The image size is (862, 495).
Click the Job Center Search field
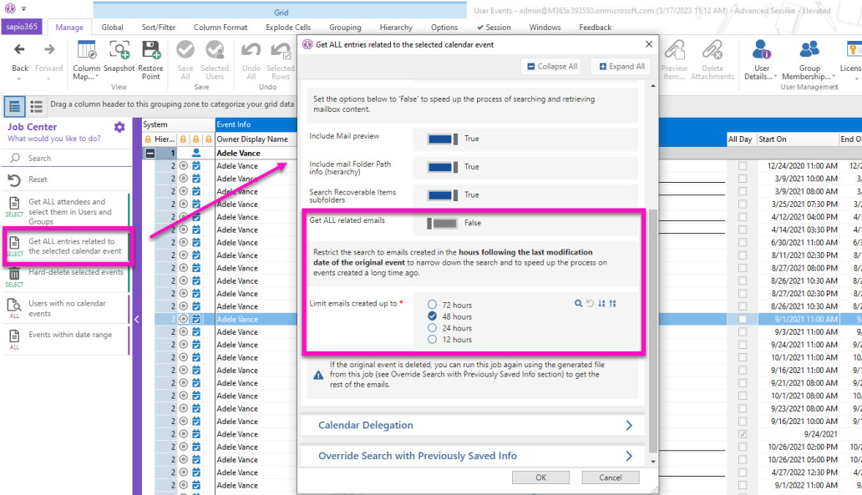(x=67, y=159)
